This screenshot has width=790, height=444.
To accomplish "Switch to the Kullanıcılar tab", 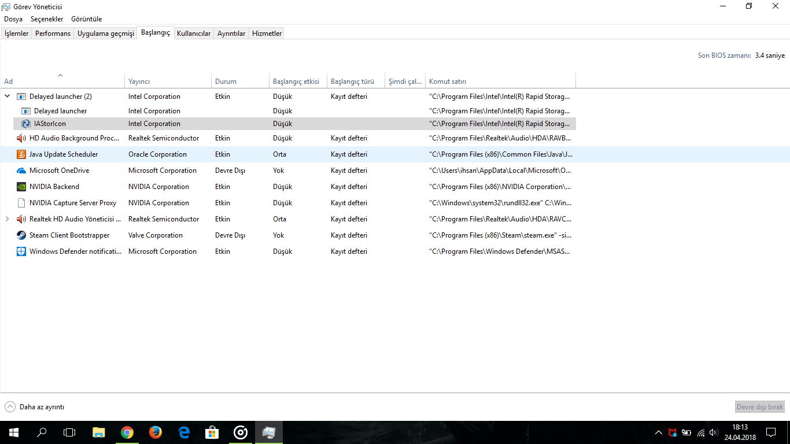I will tap(194, 34).
